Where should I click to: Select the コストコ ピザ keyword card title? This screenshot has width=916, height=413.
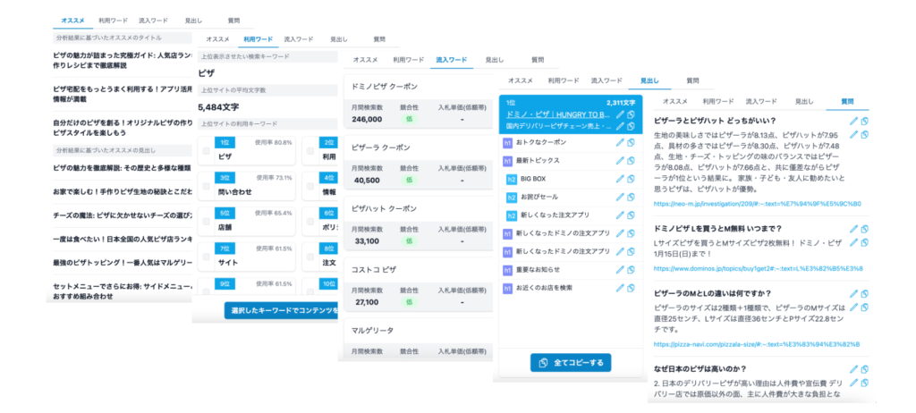click(x=374, y=269)
